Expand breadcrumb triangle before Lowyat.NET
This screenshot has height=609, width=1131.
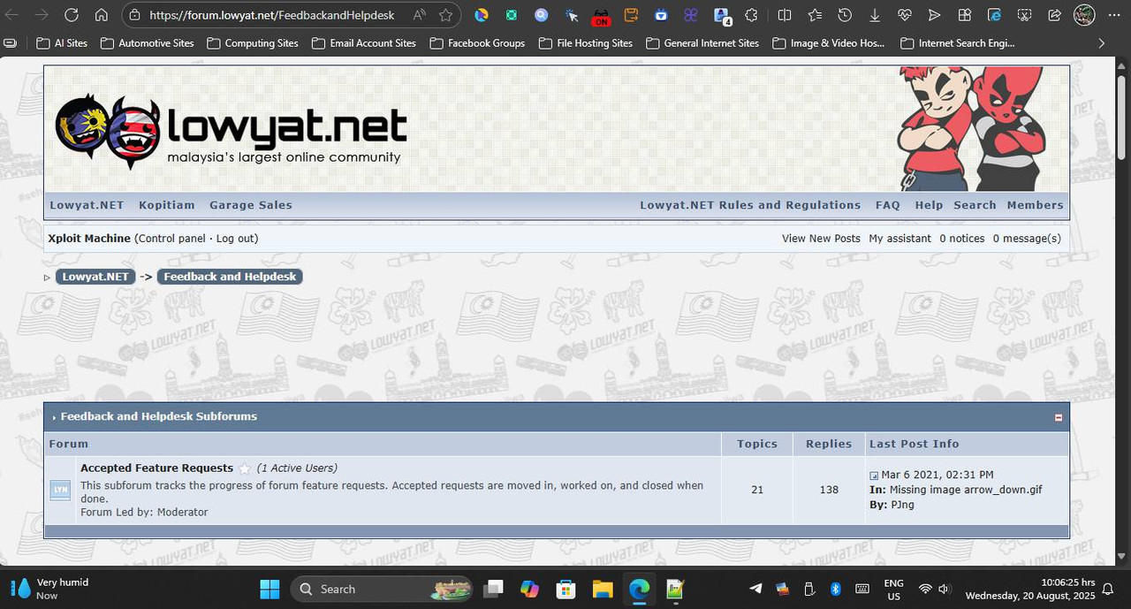(47, 278)
